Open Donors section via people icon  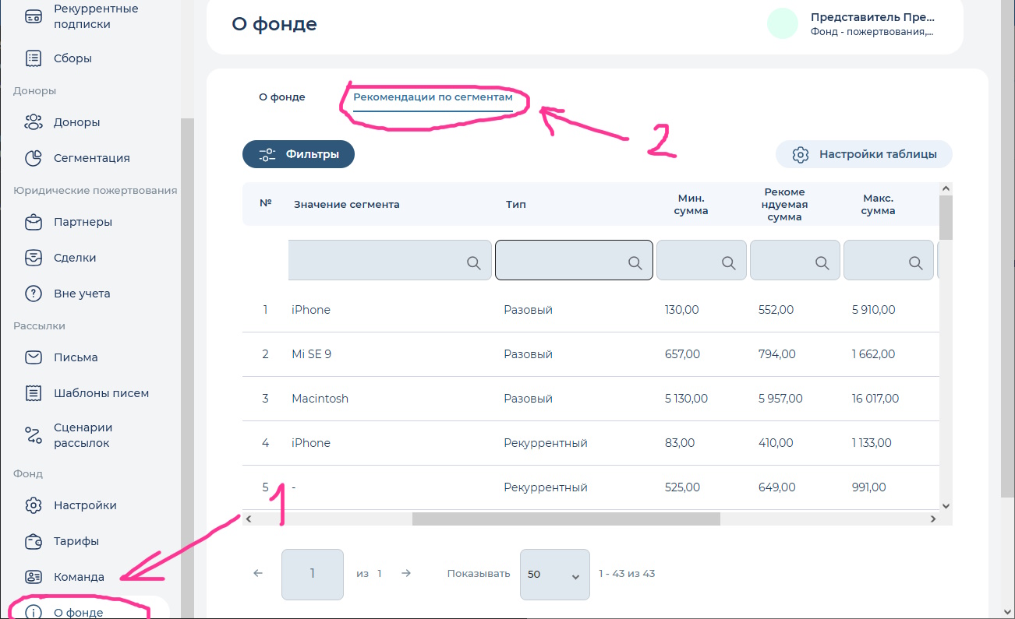tap(34, 122)
